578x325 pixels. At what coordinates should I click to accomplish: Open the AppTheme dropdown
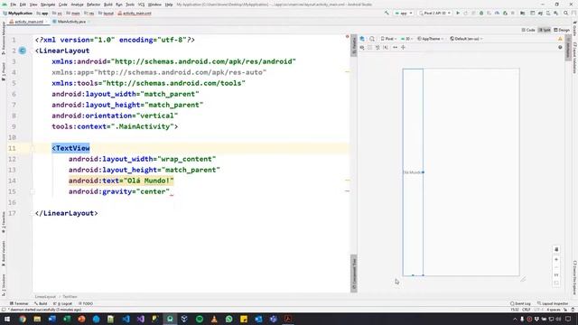click(430, 39)
